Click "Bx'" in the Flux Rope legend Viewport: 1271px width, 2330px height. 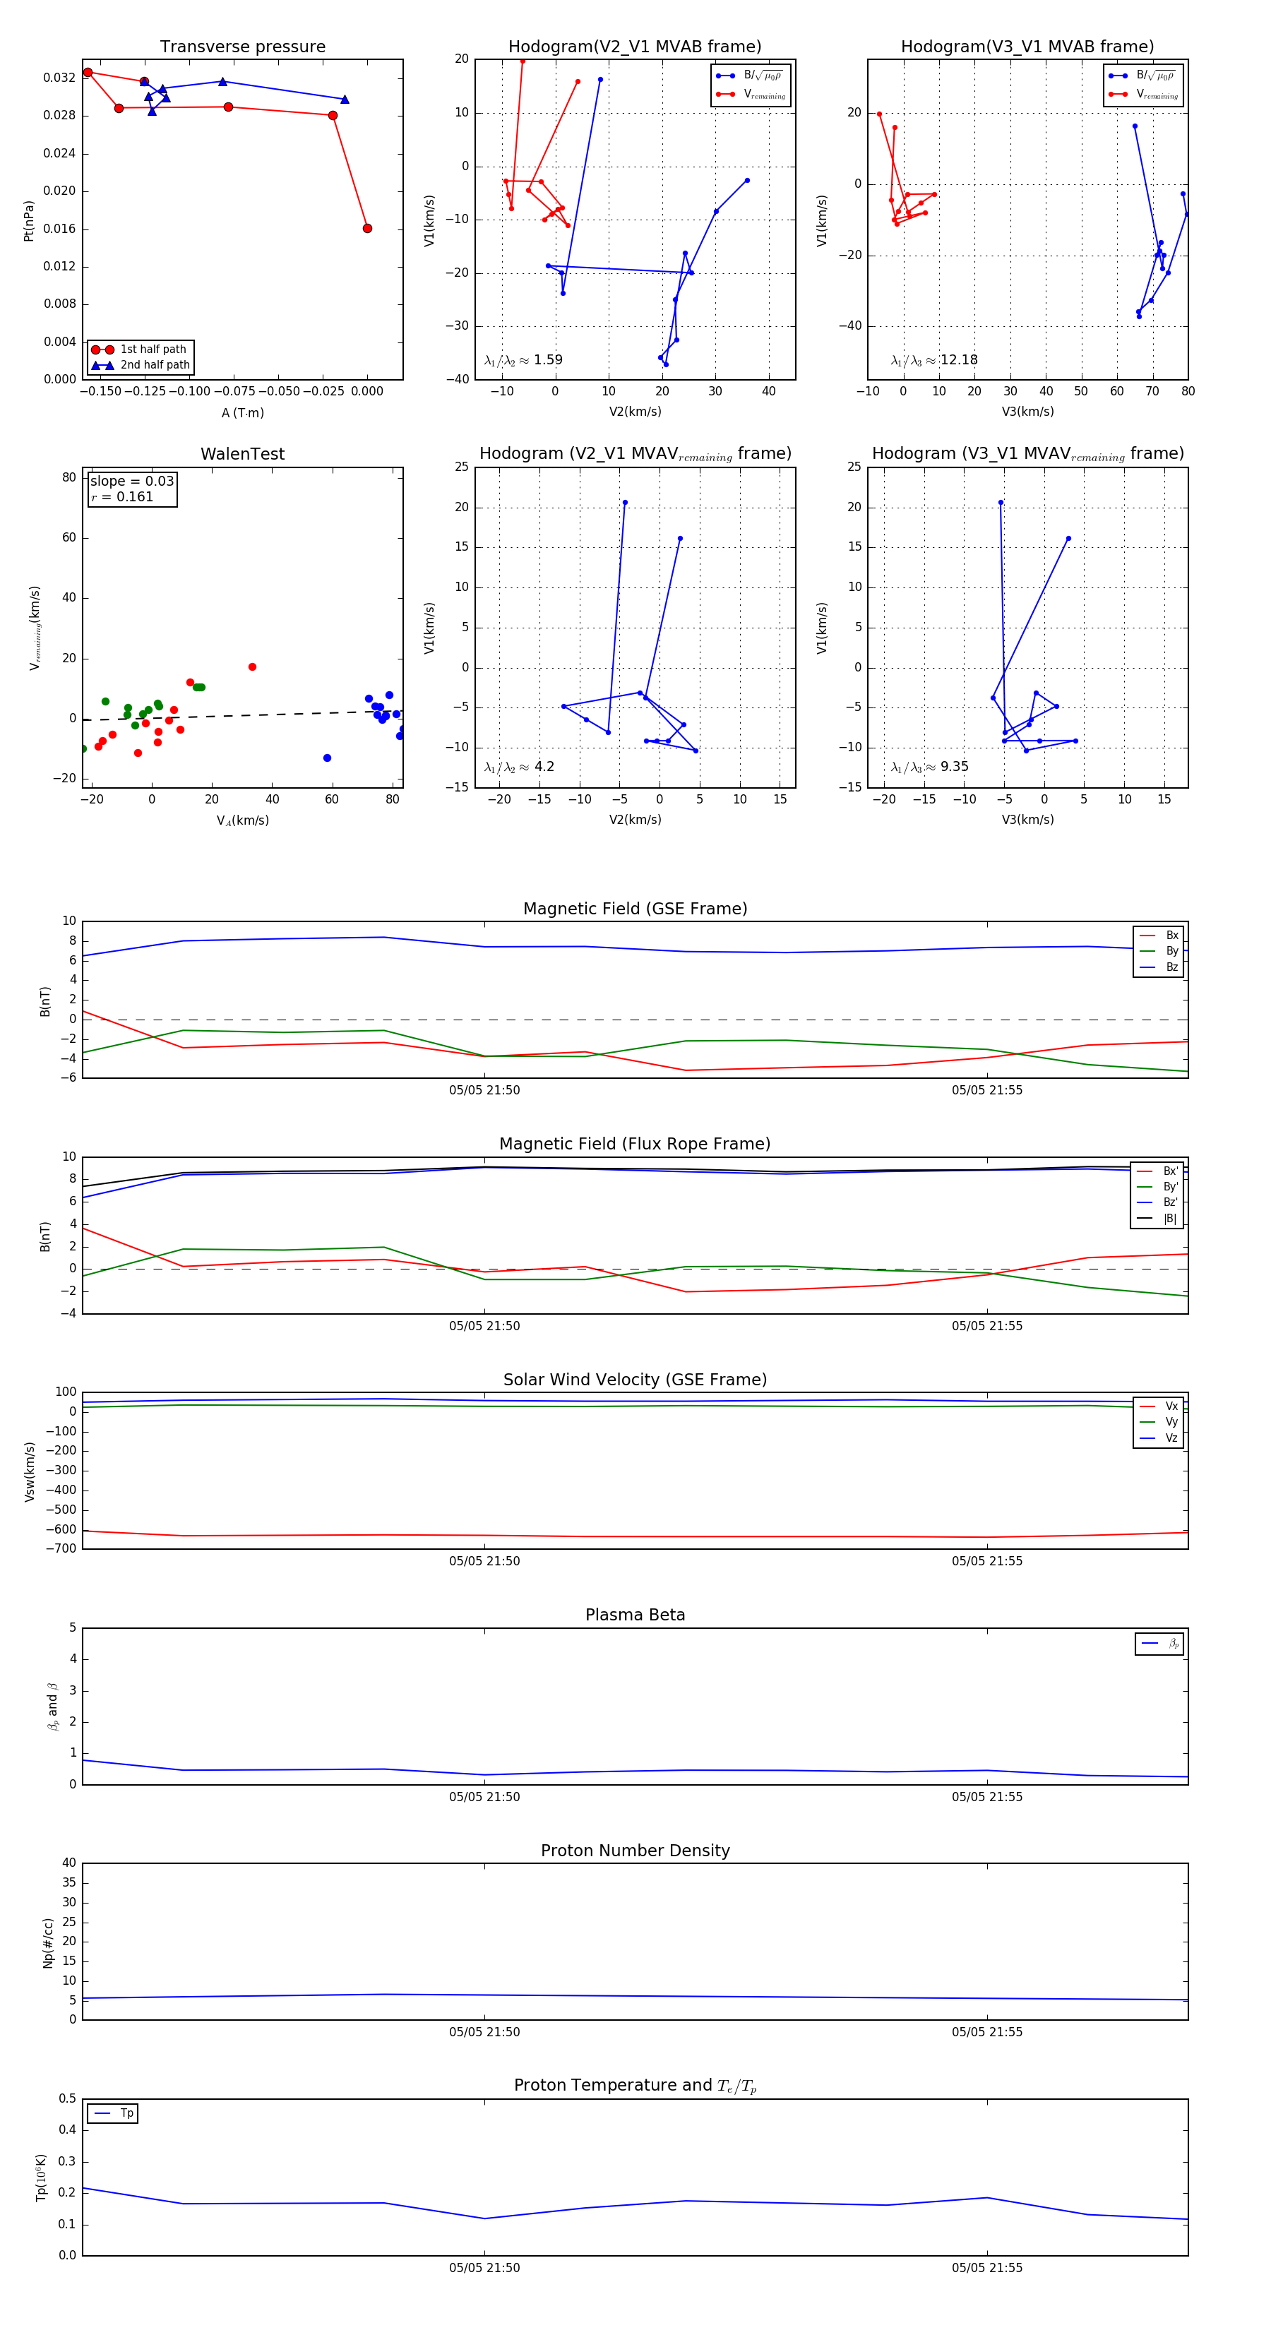tap(1171, 1171)
